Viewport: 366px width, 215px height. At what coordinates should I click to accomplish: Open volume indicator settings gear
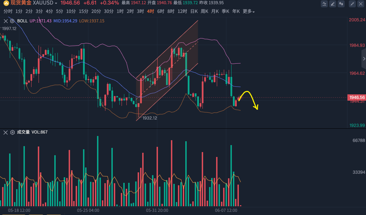click(x=12, y=132)
